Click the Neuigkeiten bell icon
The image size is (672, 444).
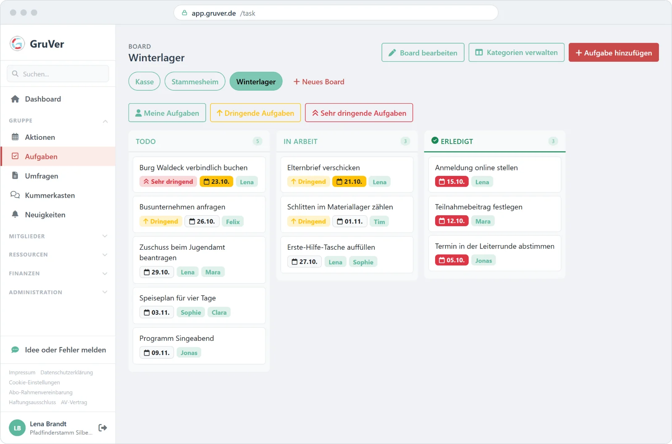pos(15,214)
